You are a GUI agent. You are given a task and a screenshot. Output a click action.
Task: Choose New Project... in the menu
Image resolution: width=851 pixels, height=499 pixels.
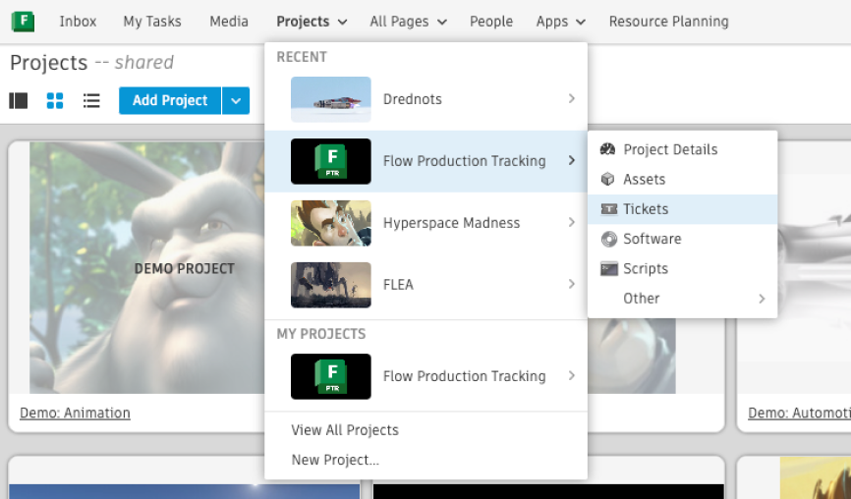(335, 460)
